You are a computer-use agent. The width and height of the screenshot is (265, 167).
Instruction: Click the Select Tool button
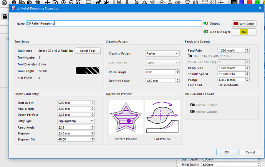click(88, 51)
